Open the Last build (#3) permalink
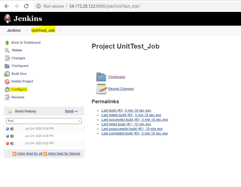Screen dimensions: 241x187 pyautogui.click(x=126, y=110)
